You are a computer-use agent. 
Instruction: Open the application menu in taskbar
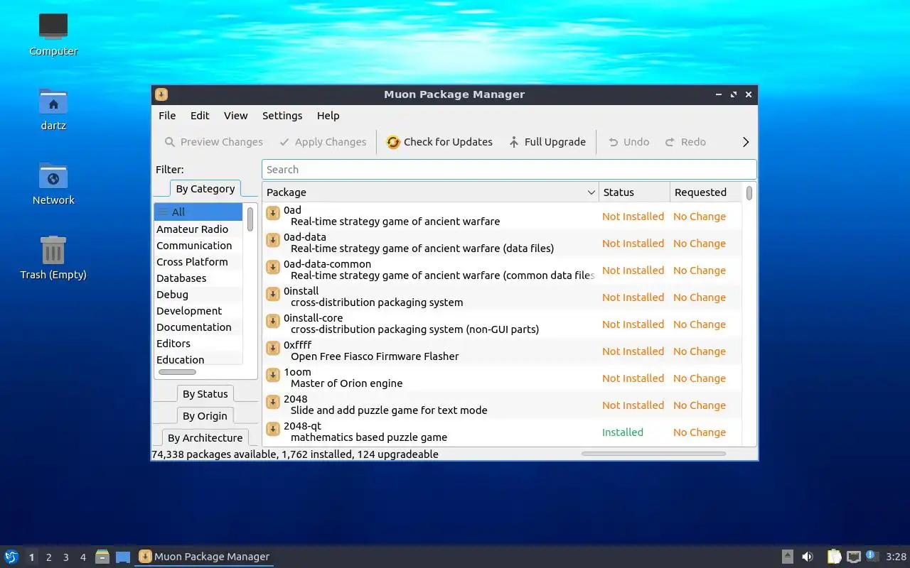click(x=11, y=557)
